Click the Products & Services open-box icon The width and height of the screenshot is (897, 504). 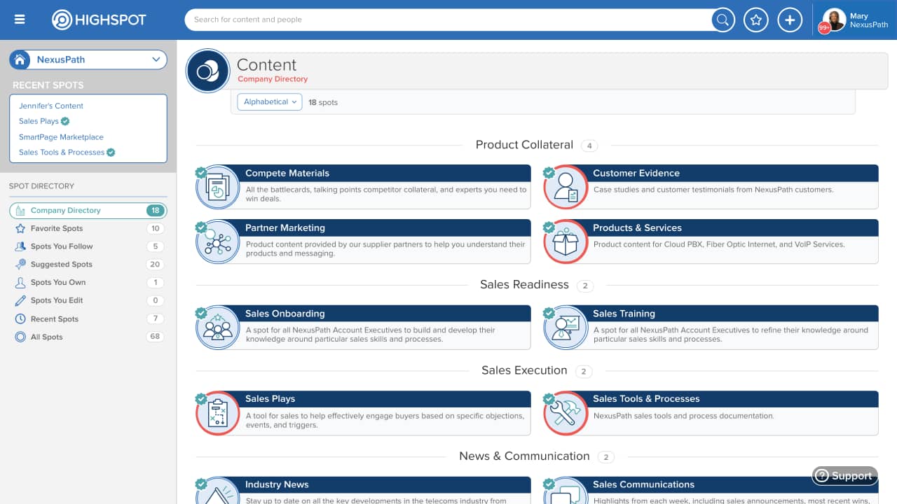(x=565, y=241)
